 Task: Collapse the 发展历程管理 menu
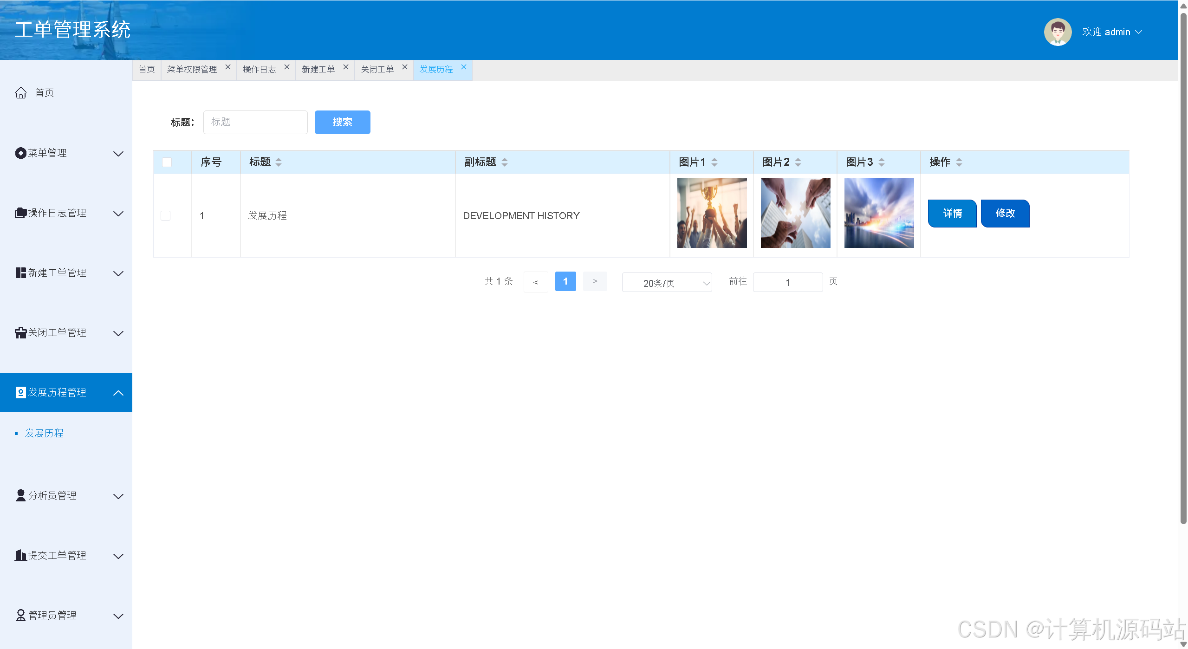[x=118, y=393]
